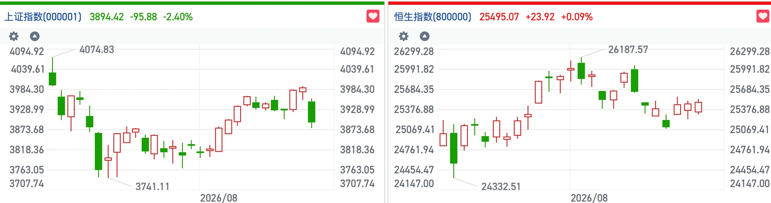Screen dimensions: 771x203
Task: Open 恒生指数(800000) index title link
Action: point(433,17)
